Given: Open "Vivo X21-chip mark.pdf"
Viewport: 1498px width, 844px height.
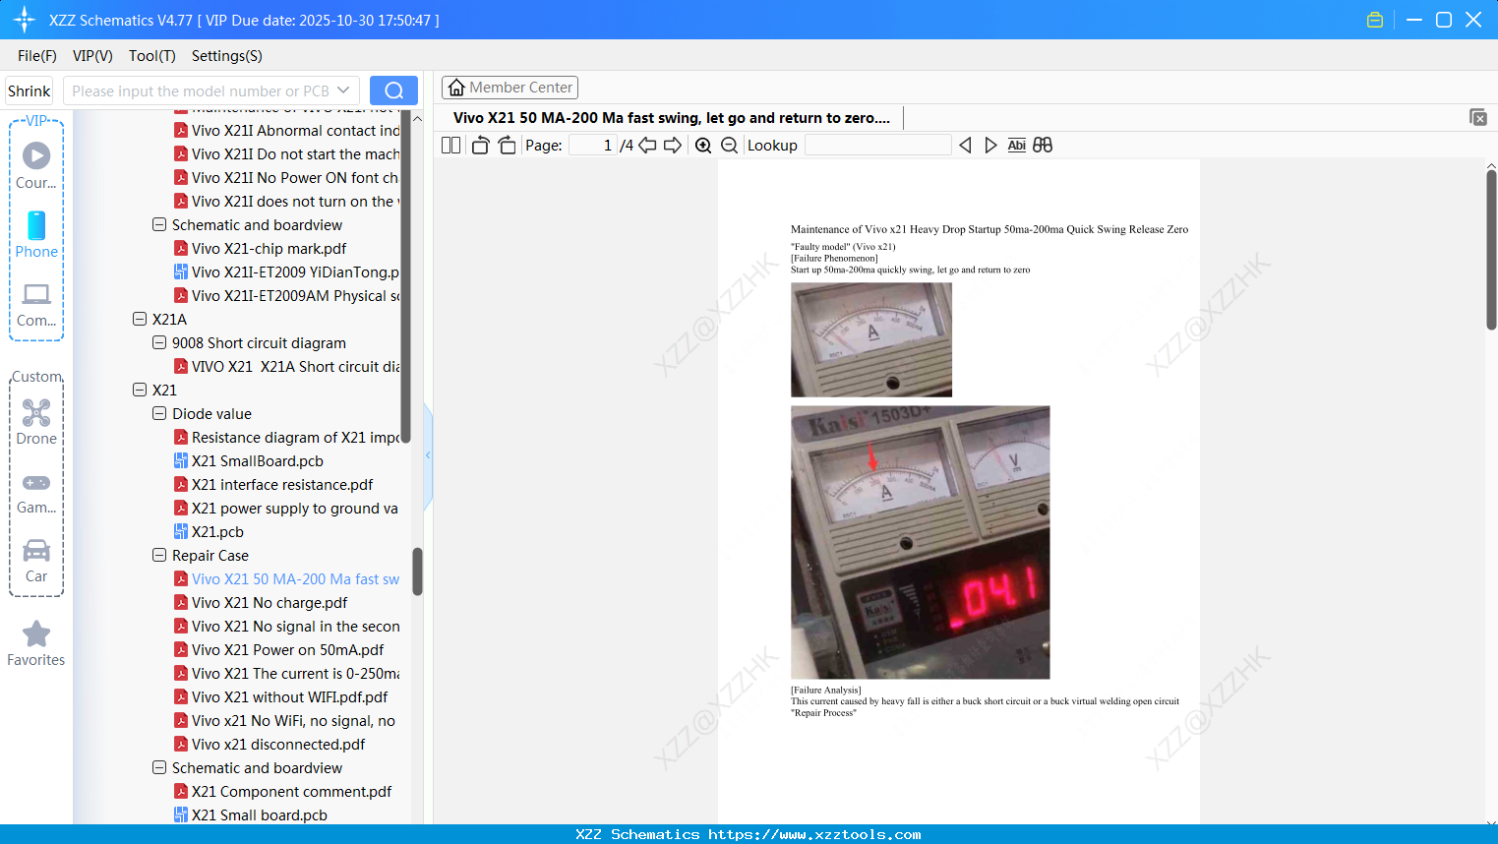Looking at the screenshot, I should point(269,248).
